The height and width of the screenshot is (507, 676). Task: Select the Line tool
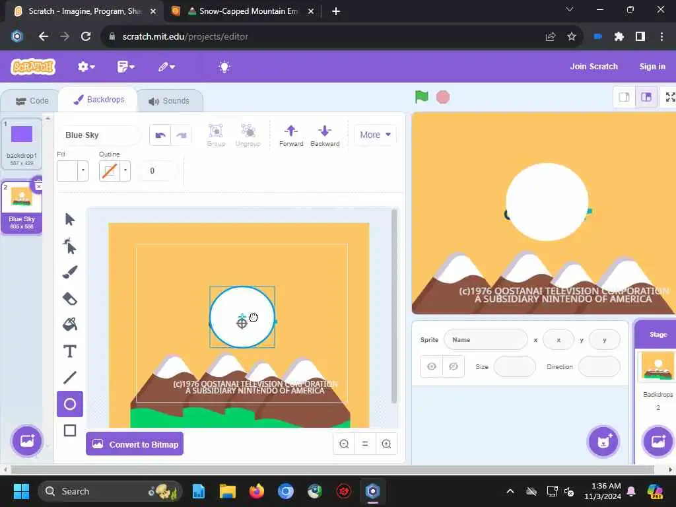tap(69, 378)
